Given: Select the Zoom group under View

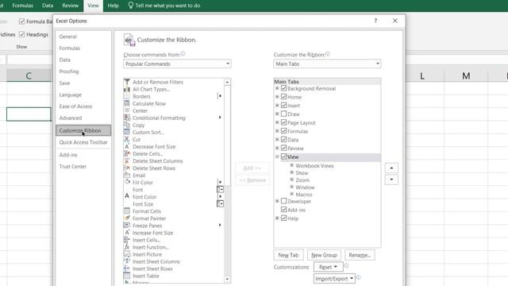Looking at the screenshot, I should (302, 180).
